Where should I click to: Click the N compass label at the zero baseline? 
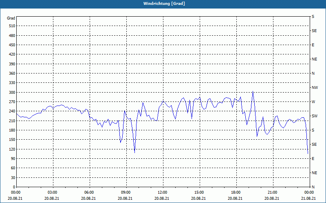coord(313,187)
